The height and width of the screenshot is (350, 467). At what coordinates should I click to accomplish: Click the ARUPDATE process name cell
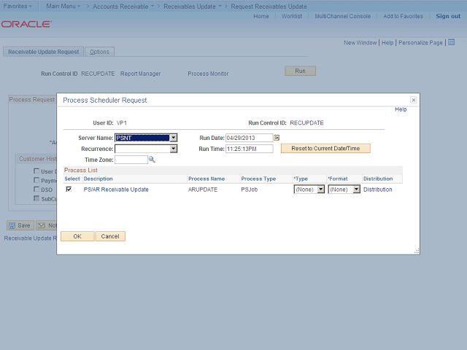(203, 190)
